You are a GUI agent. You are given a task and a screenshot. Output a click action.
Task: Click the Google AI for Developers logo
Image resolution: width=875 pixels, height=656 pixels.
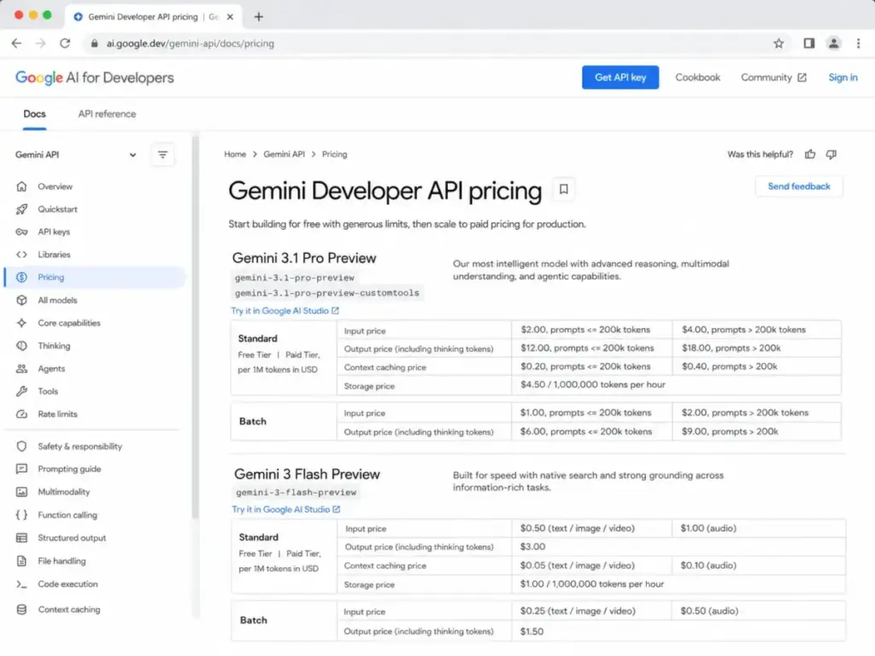coord(94,78)
